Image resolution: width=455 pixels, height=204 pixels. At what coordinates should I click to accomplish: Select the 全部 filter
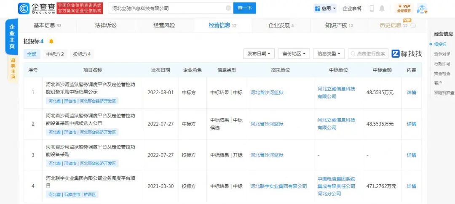tap(32, 54)
